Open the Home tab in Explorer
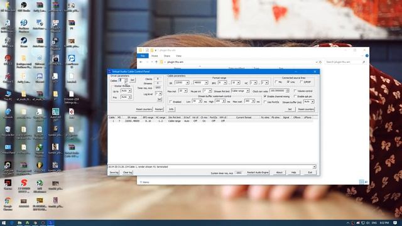 tap(155, 56)
